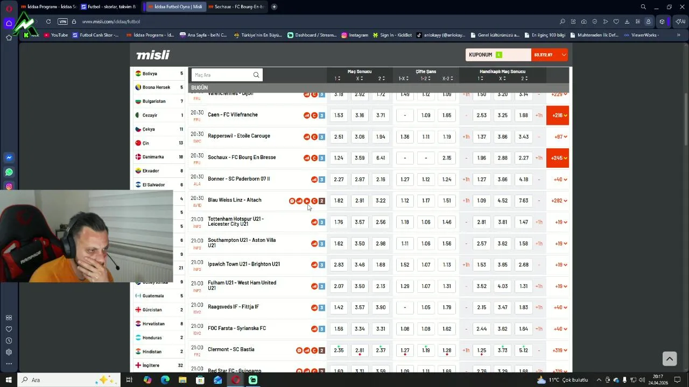
Task: Open Microsoft Edge from the taskbar
Action: click(165, 380)
